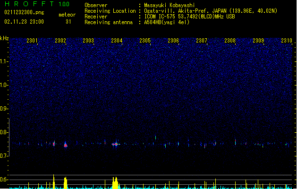Click the 2304 time label

[117, 41]
